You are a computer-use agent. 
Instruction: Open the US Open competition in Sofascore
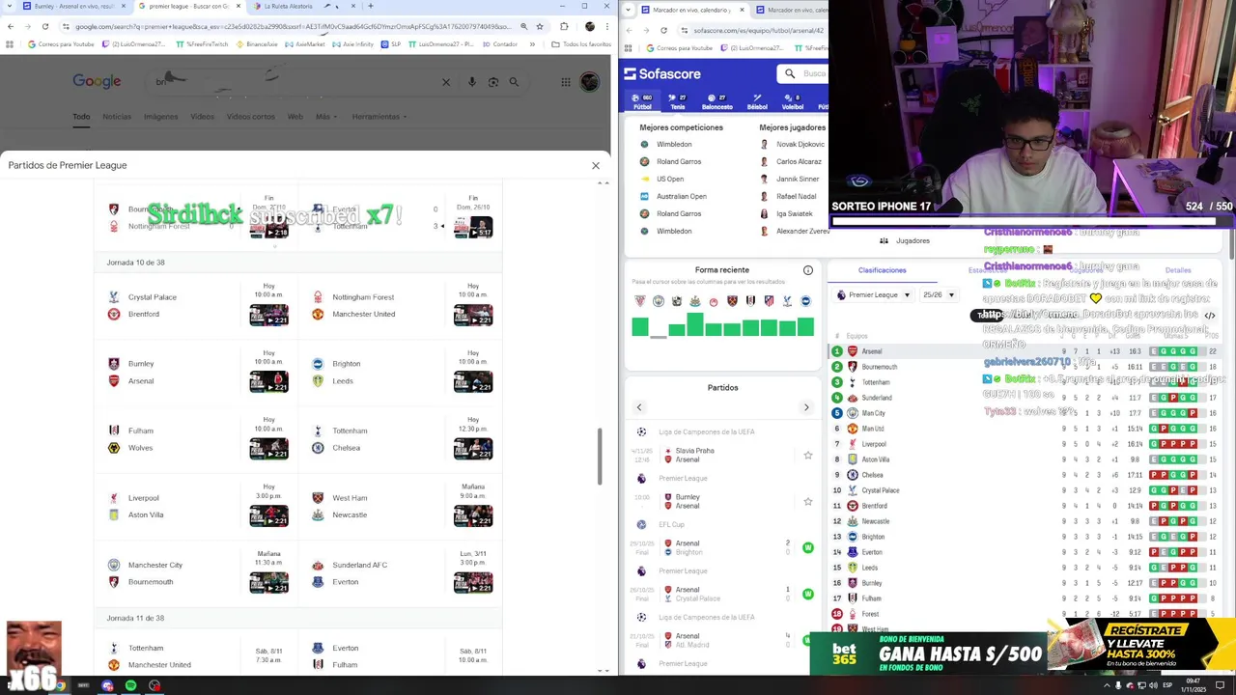coord(670,179)
